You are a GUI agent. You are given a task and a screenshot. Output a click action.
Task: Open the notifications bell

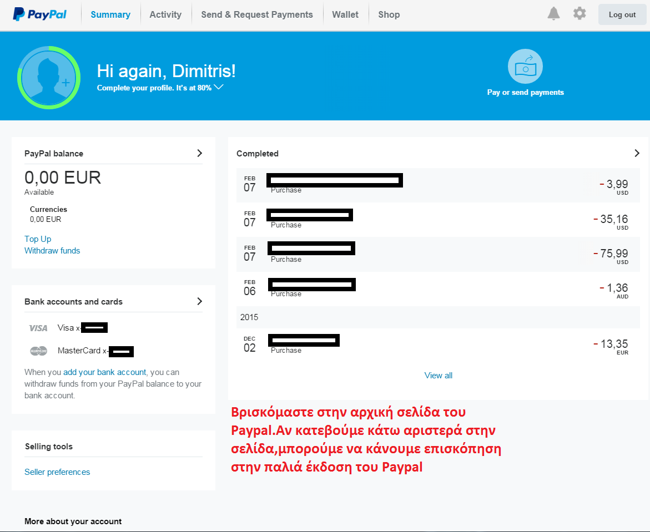[553, 14]
